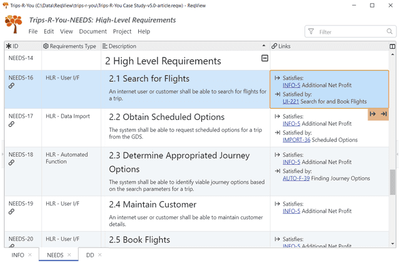The width and height of the screenshot is (400, 263).
Task: Click the incoming link arrow button
Action: [384, 114]
